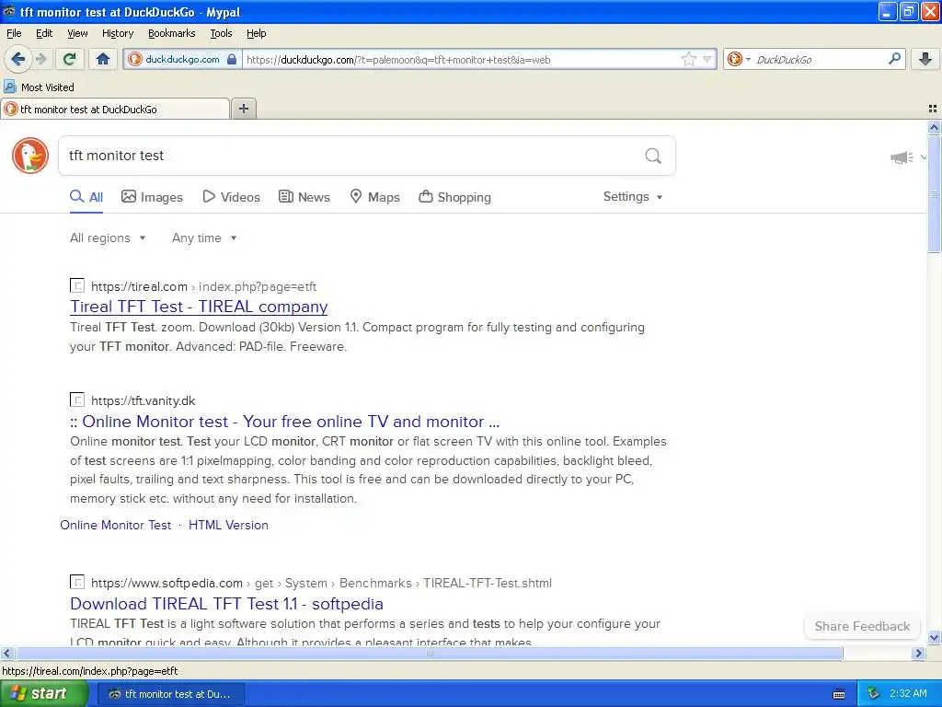Click the horizontal scrollbar right arrow
942x707 pixels.
[x=918, y=653]
